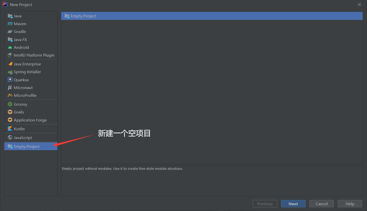Click the Java FX folder icon
Image resolution: width=367 pixels, height=211 pixels.
pos(10,39)
